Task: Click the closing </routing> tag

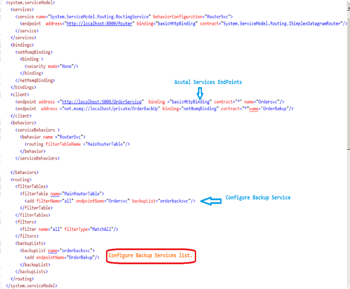Action: coord(22,279)
